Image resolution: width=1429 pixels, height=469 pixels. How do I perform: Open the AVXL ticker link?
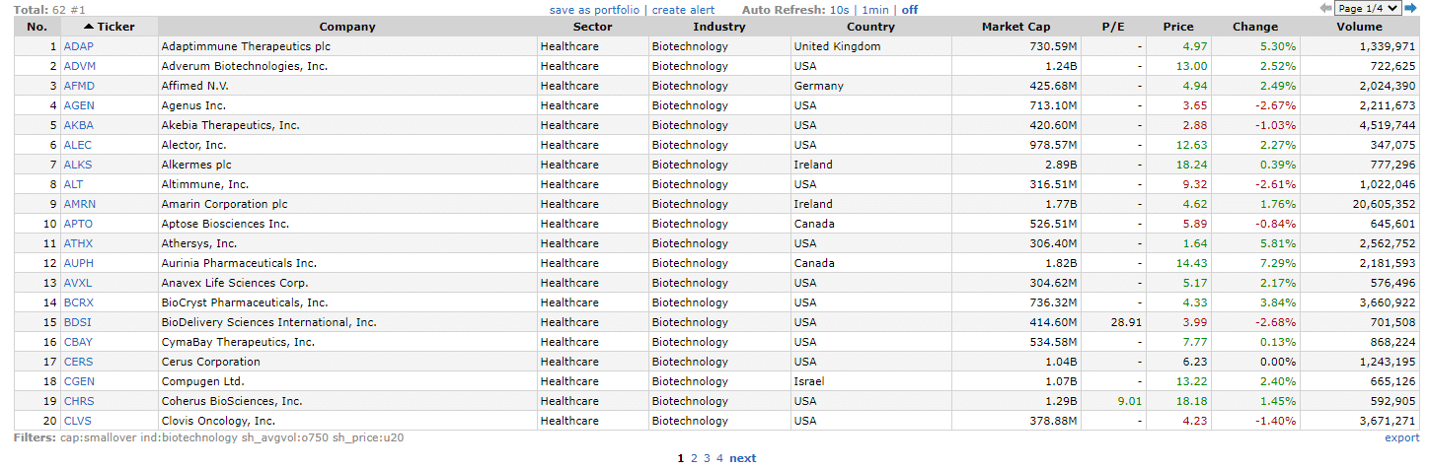click(x=78, y=283)
